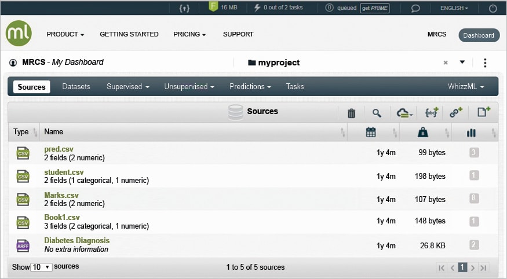Click the BigML green ml logo
The height and width of the screenshot is (279, 507).
coord(19,33)
